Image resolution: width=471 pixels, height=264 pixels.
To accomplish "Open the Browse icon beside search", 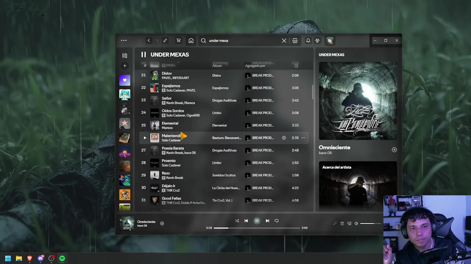I will coord(295,41).
